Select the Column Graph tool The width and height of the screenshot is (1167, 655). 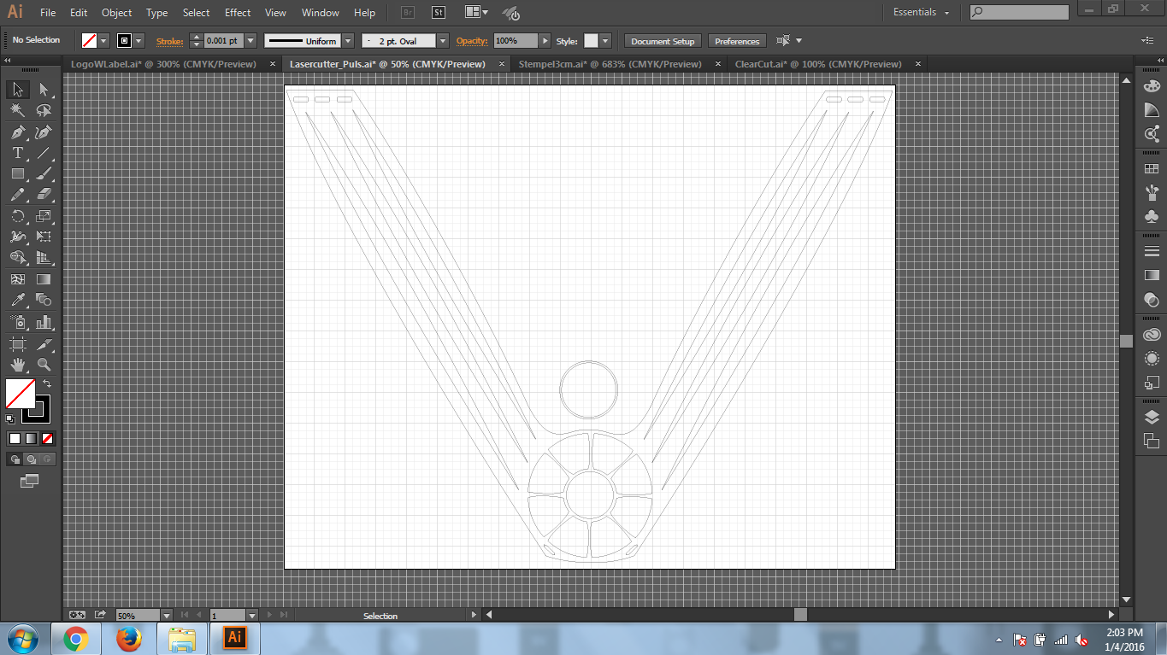pyautogui.click(x=44, y=322)
